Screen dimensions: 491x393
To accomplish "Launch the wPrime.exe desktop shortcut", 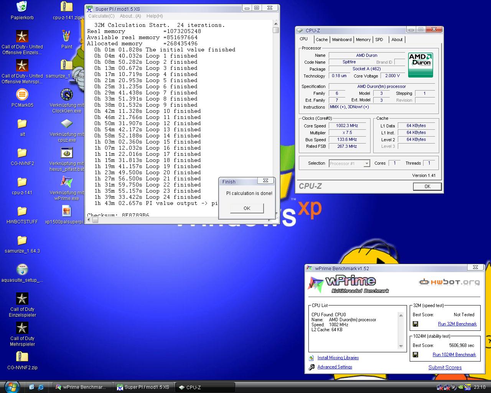I will tap(67, 182).
